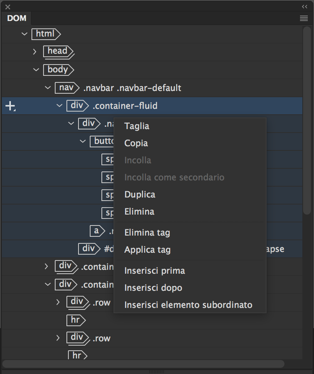Collapse the div .container-fluid node
Viewport: 314px width, 374px height.
point(59,106)
